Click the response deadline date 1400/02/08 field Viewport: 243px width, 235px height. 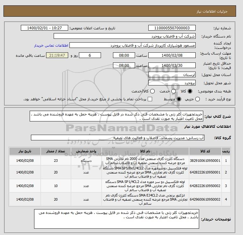coord(172,55)
